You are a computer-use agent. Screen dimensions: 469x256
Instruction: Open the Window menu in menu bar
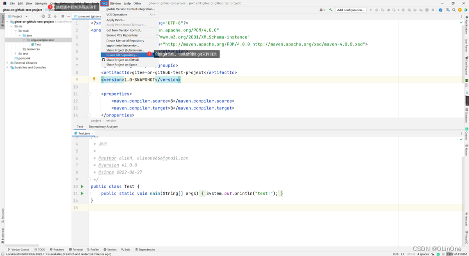116,3
